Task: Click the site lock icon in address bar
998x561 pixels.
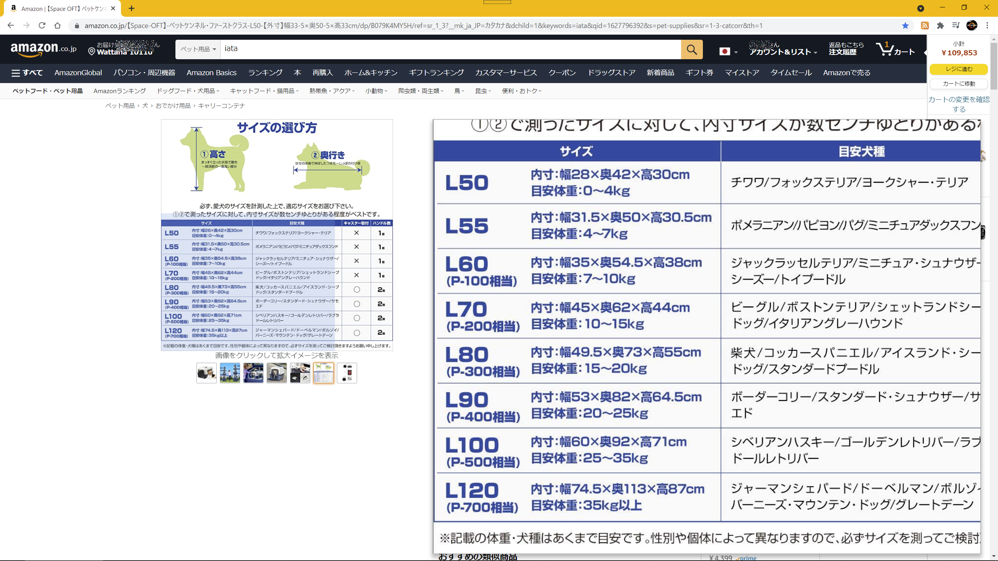Action: tap(77, 26)
